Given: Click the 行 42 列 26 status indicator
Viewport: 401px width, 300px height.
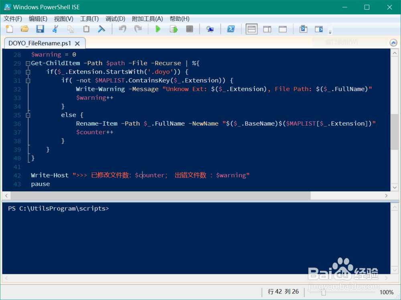Looking at the screenshot, I should coord(283,292).
